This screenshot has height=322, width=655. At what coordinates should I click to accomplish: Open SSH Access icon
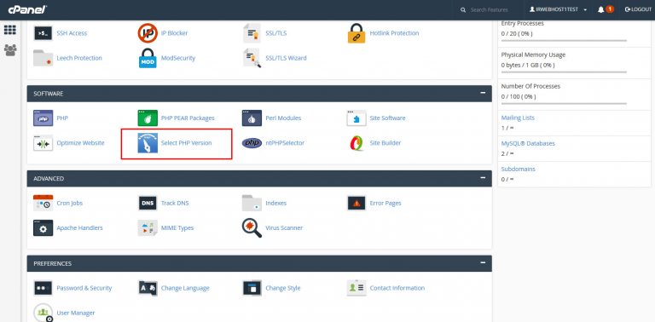[43, 33]
